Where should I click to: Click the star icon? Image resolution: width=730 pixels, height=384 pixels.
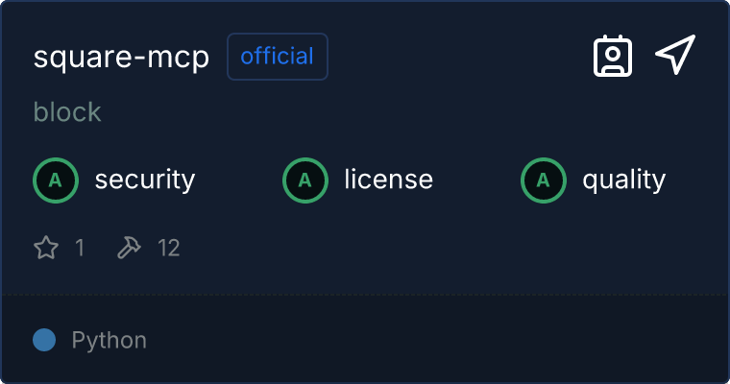tap(46, 248)
